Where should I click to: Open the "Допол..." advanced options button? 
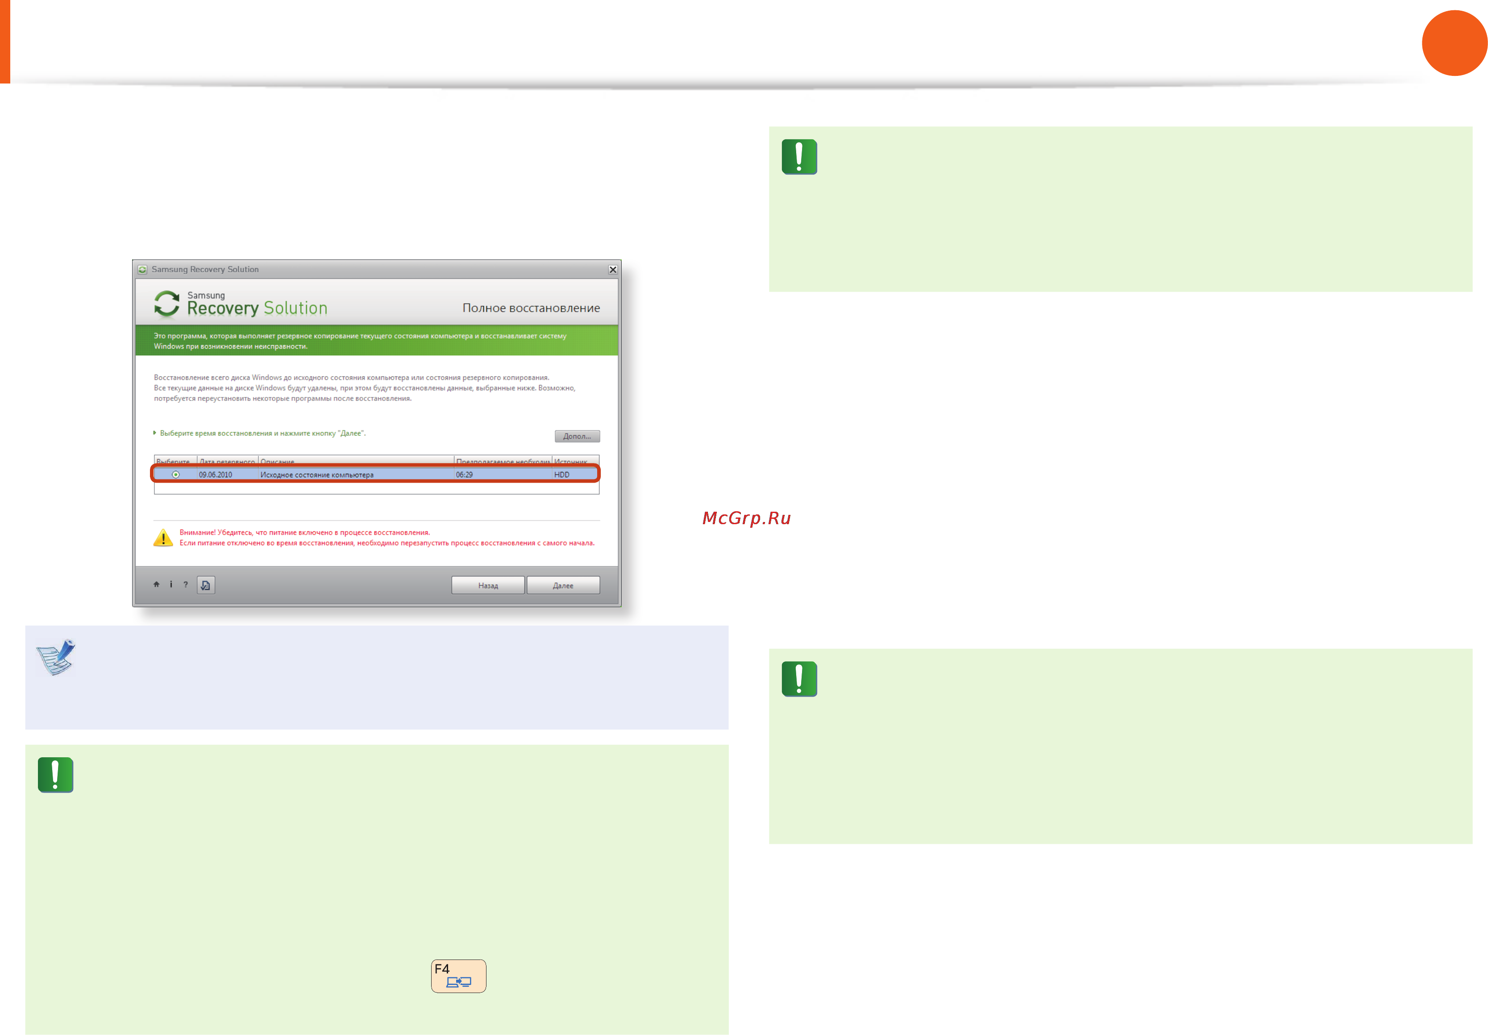(x=577, y=436)
